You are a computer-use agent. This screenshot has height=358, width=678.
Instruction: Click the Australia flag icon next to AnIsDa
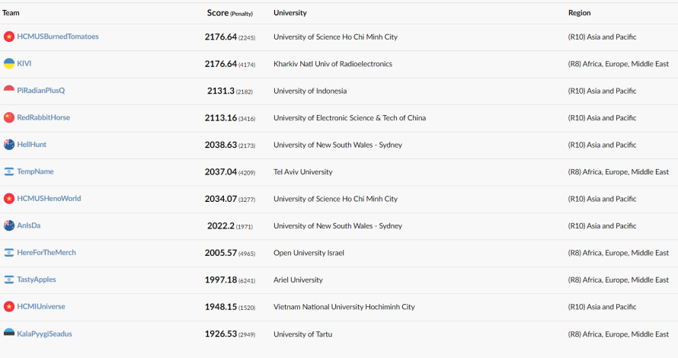pos(9,225)
